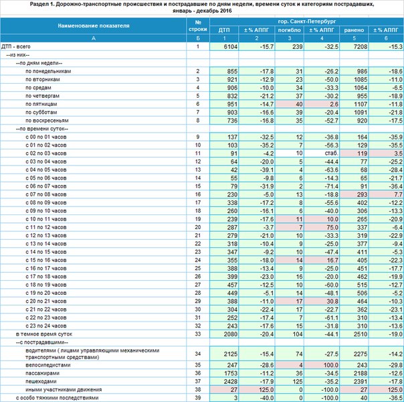Select the 'пассажирами' row label
Viewport: 404px width, 402px height.
[43, 374]
